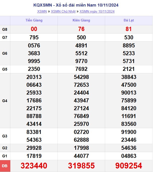Open the XSMN breadcrumb link
Screen dimensions: 153x172
pyautogui.click(x=42, y=11)
